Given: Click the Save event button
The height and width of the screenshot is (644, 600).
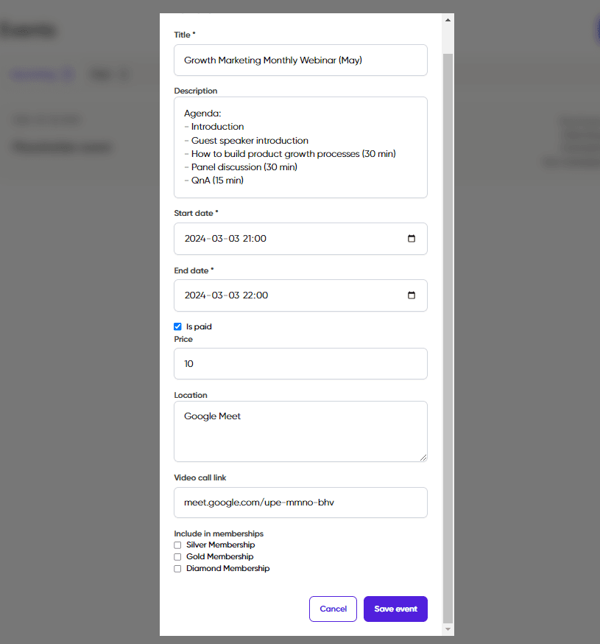Looking at the screenshot, I should click(x=395, y=609).
